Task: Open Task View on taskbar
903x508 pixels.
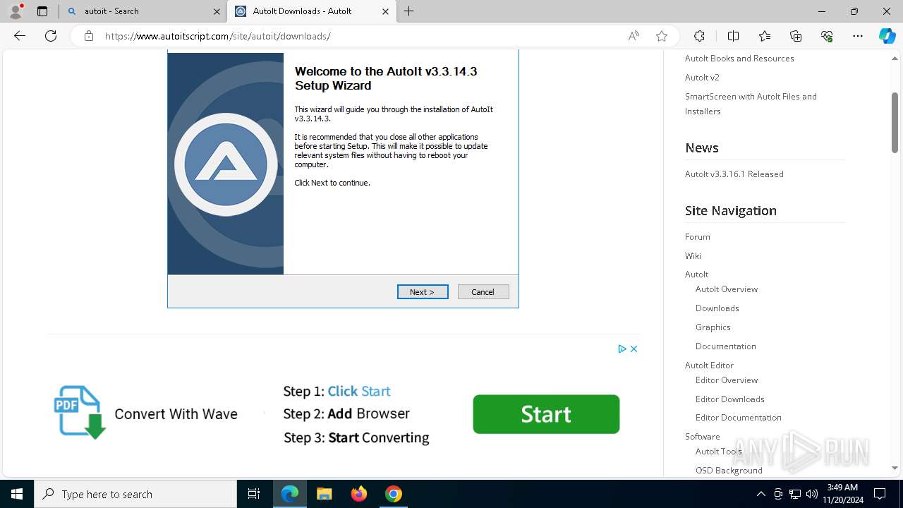Action: click(254, 494)
